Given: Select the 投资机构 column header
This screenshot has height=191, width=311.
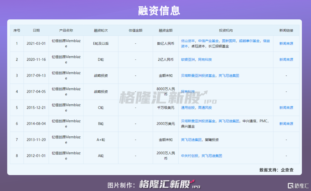Looking at the screenshot, I should click(226, 31).
